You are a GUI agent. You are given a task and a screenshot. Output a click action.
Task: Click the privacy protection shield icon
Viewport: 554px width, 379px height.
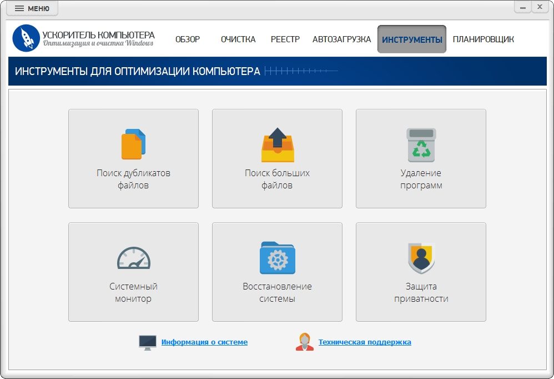tap(421, 258)
